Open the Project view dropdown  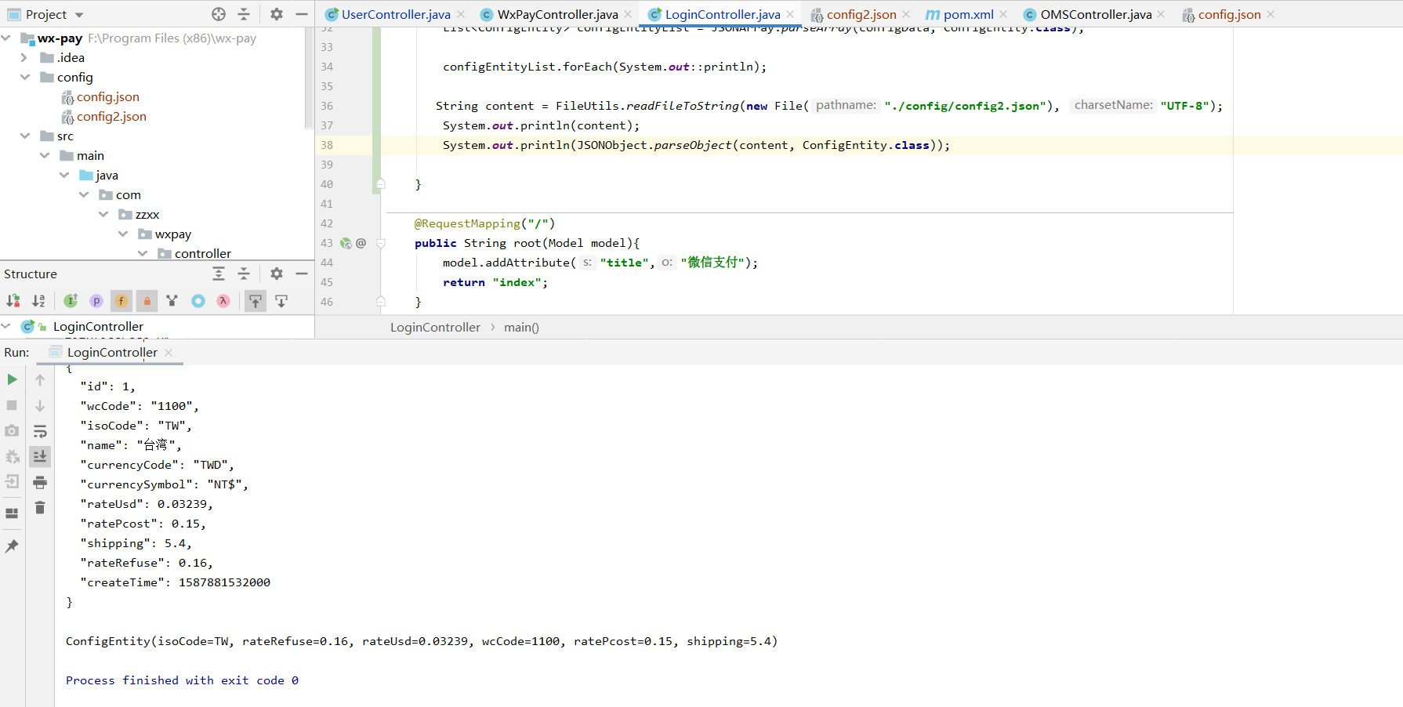(79, 15)
